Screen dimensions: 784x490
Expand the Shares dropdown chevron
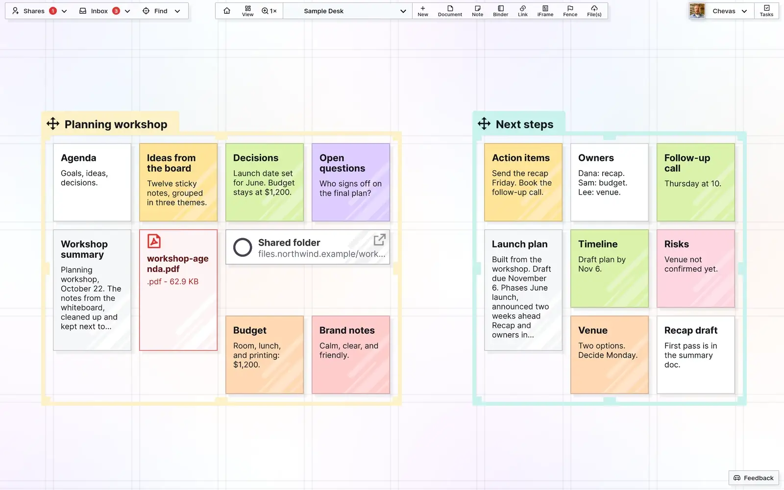tap(64, 11)
